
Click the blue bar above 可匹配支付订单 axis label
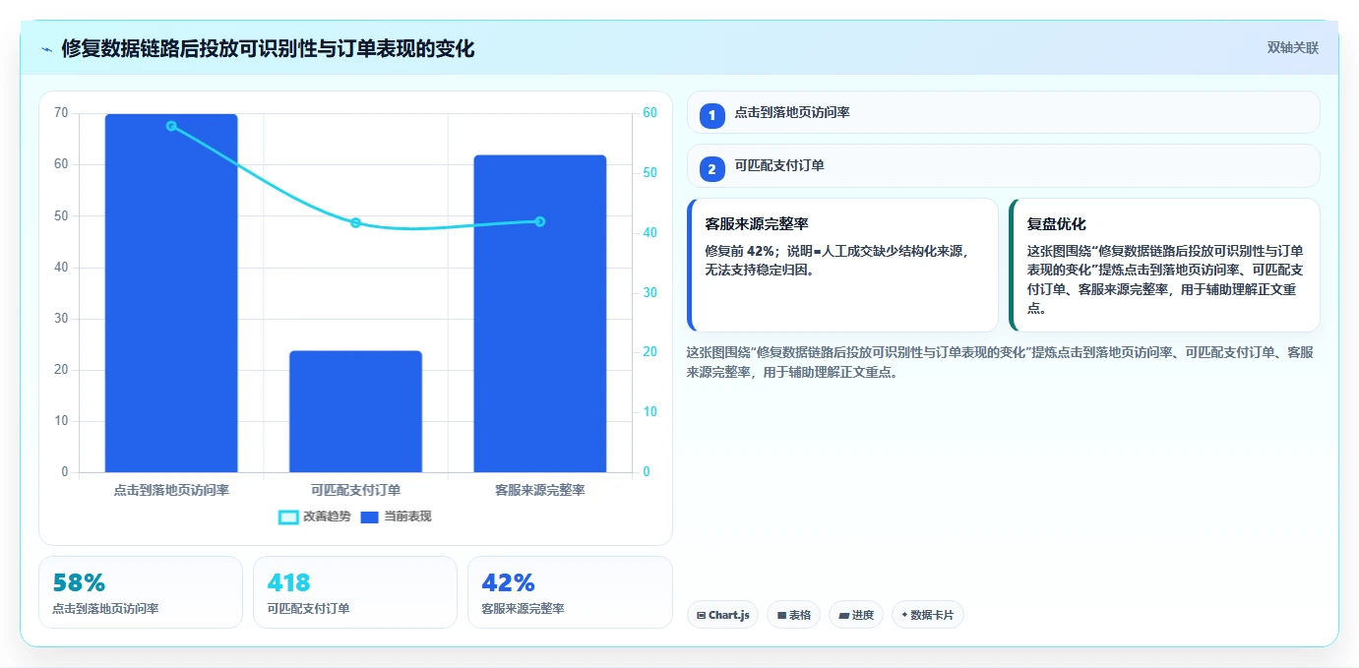[355, 411]
